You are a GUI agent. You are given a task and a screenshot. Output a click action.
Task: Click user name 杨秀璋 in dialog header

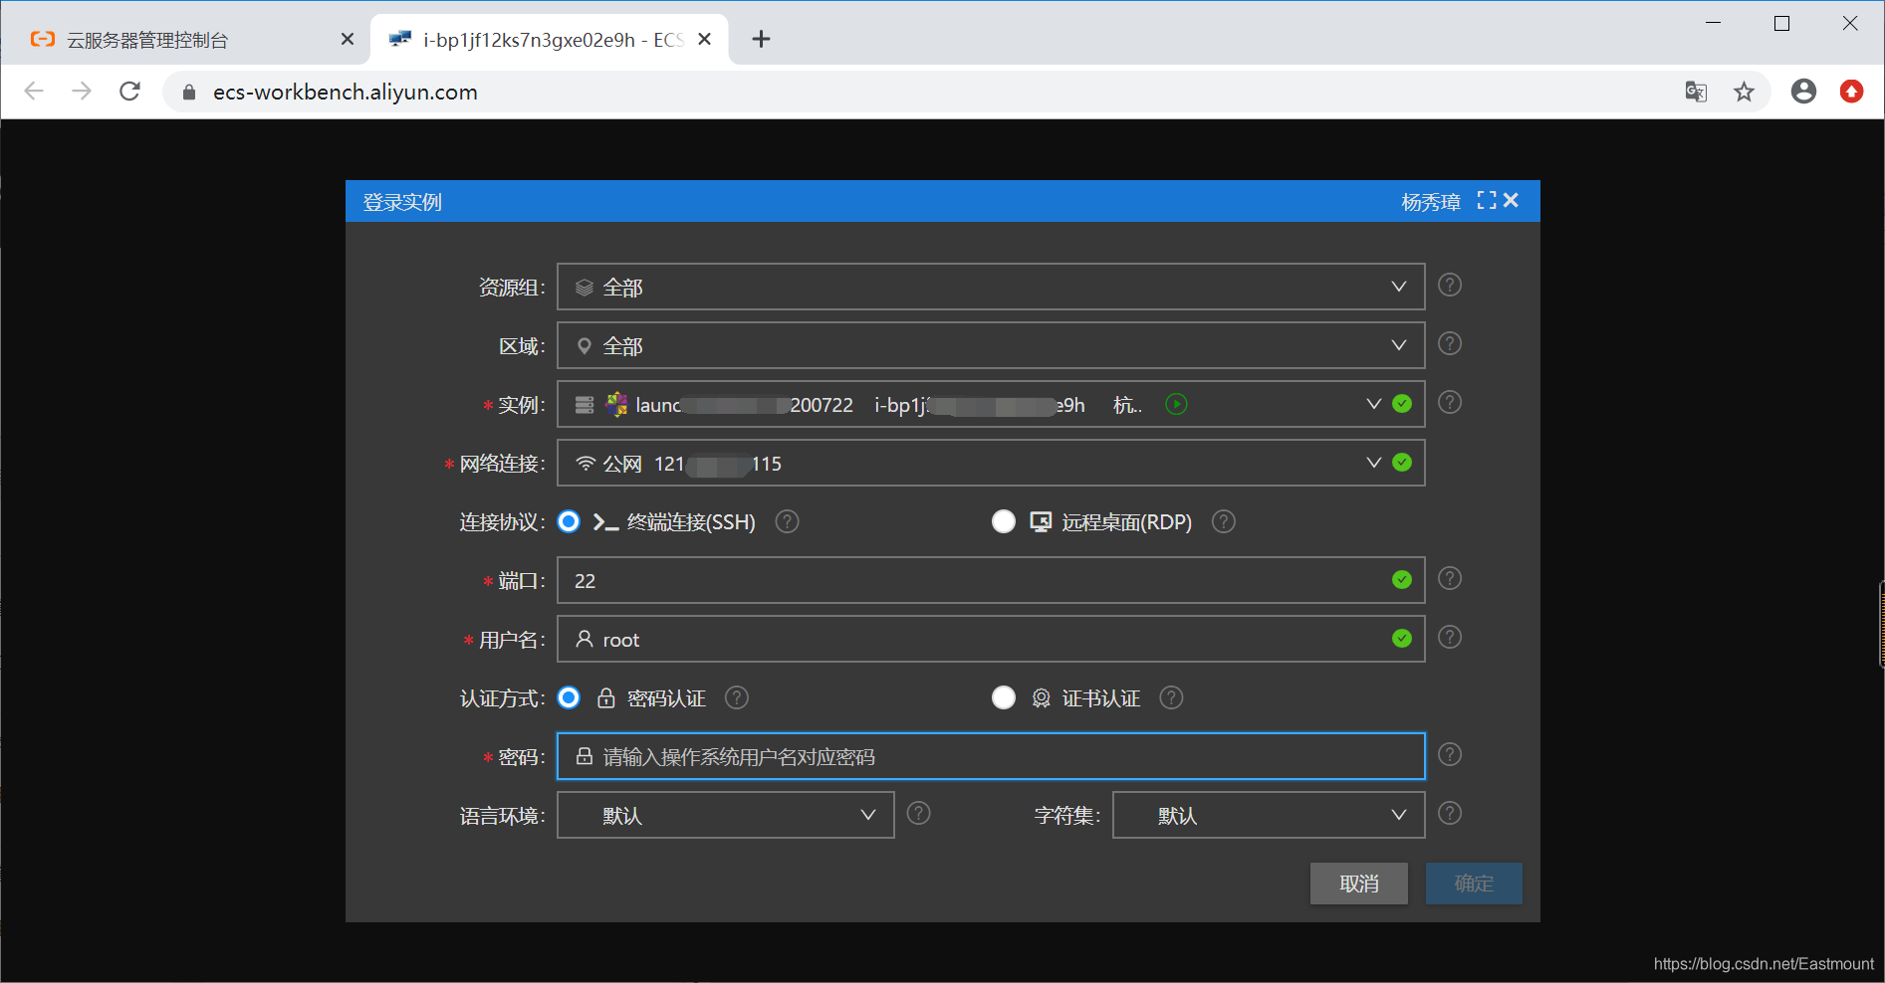point(1431,202)
